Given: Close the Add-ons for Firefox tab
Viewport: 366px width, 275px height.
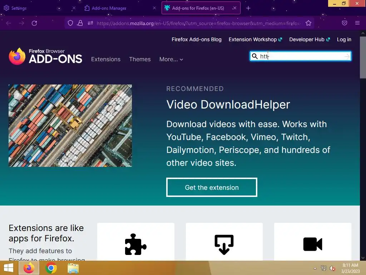Looking at the screenshot, I should (234, 8).
